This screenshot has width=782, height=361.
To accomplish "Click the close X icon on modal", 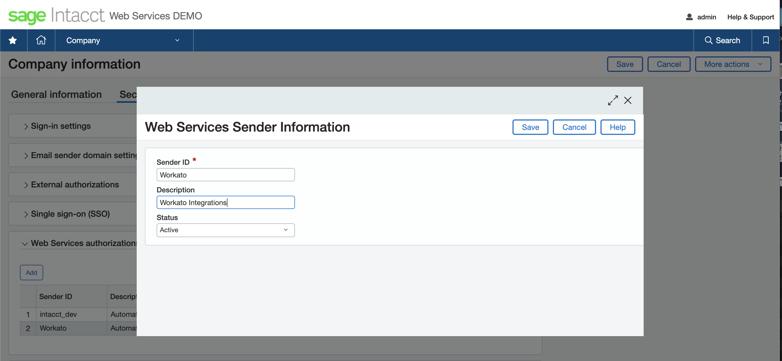I will pyautogui.click(x=628, y=100).
